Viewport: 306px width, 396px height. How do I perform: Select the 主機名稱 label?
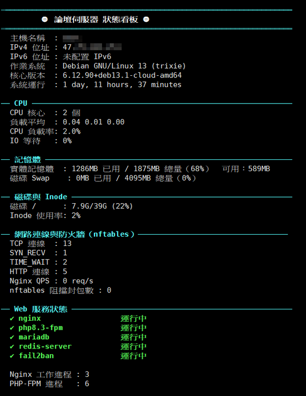[x=27, y=38]
